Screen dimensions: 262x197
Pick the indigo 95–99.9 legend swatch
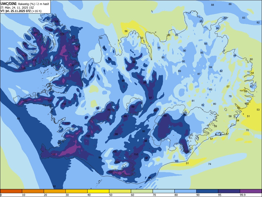click(229, 191)
